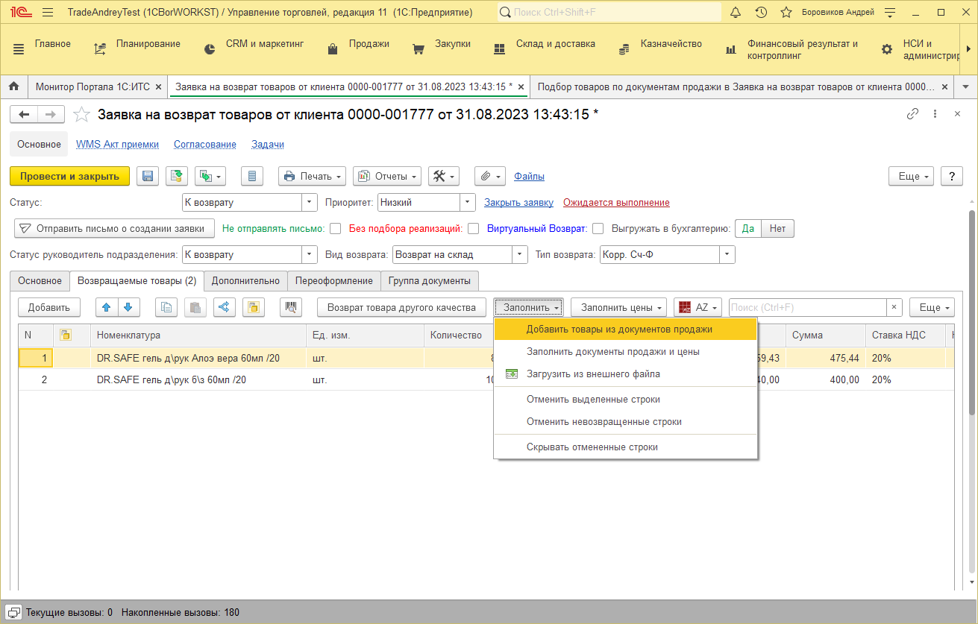Select 'Добавить товары из документов продажи'
The height and width of the screenshot is (624, 978).
click(619, 329)
